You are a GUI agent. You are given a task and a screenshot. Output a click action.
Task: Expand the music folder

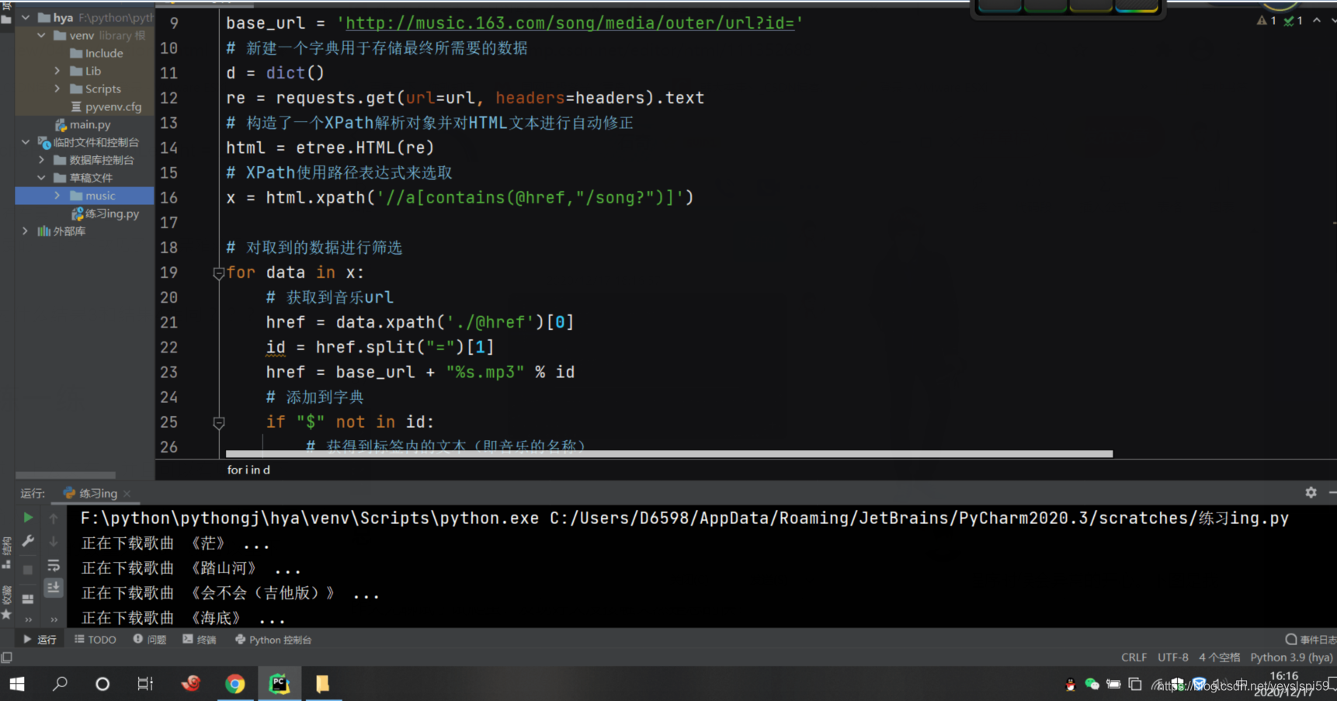click(57, 196)
